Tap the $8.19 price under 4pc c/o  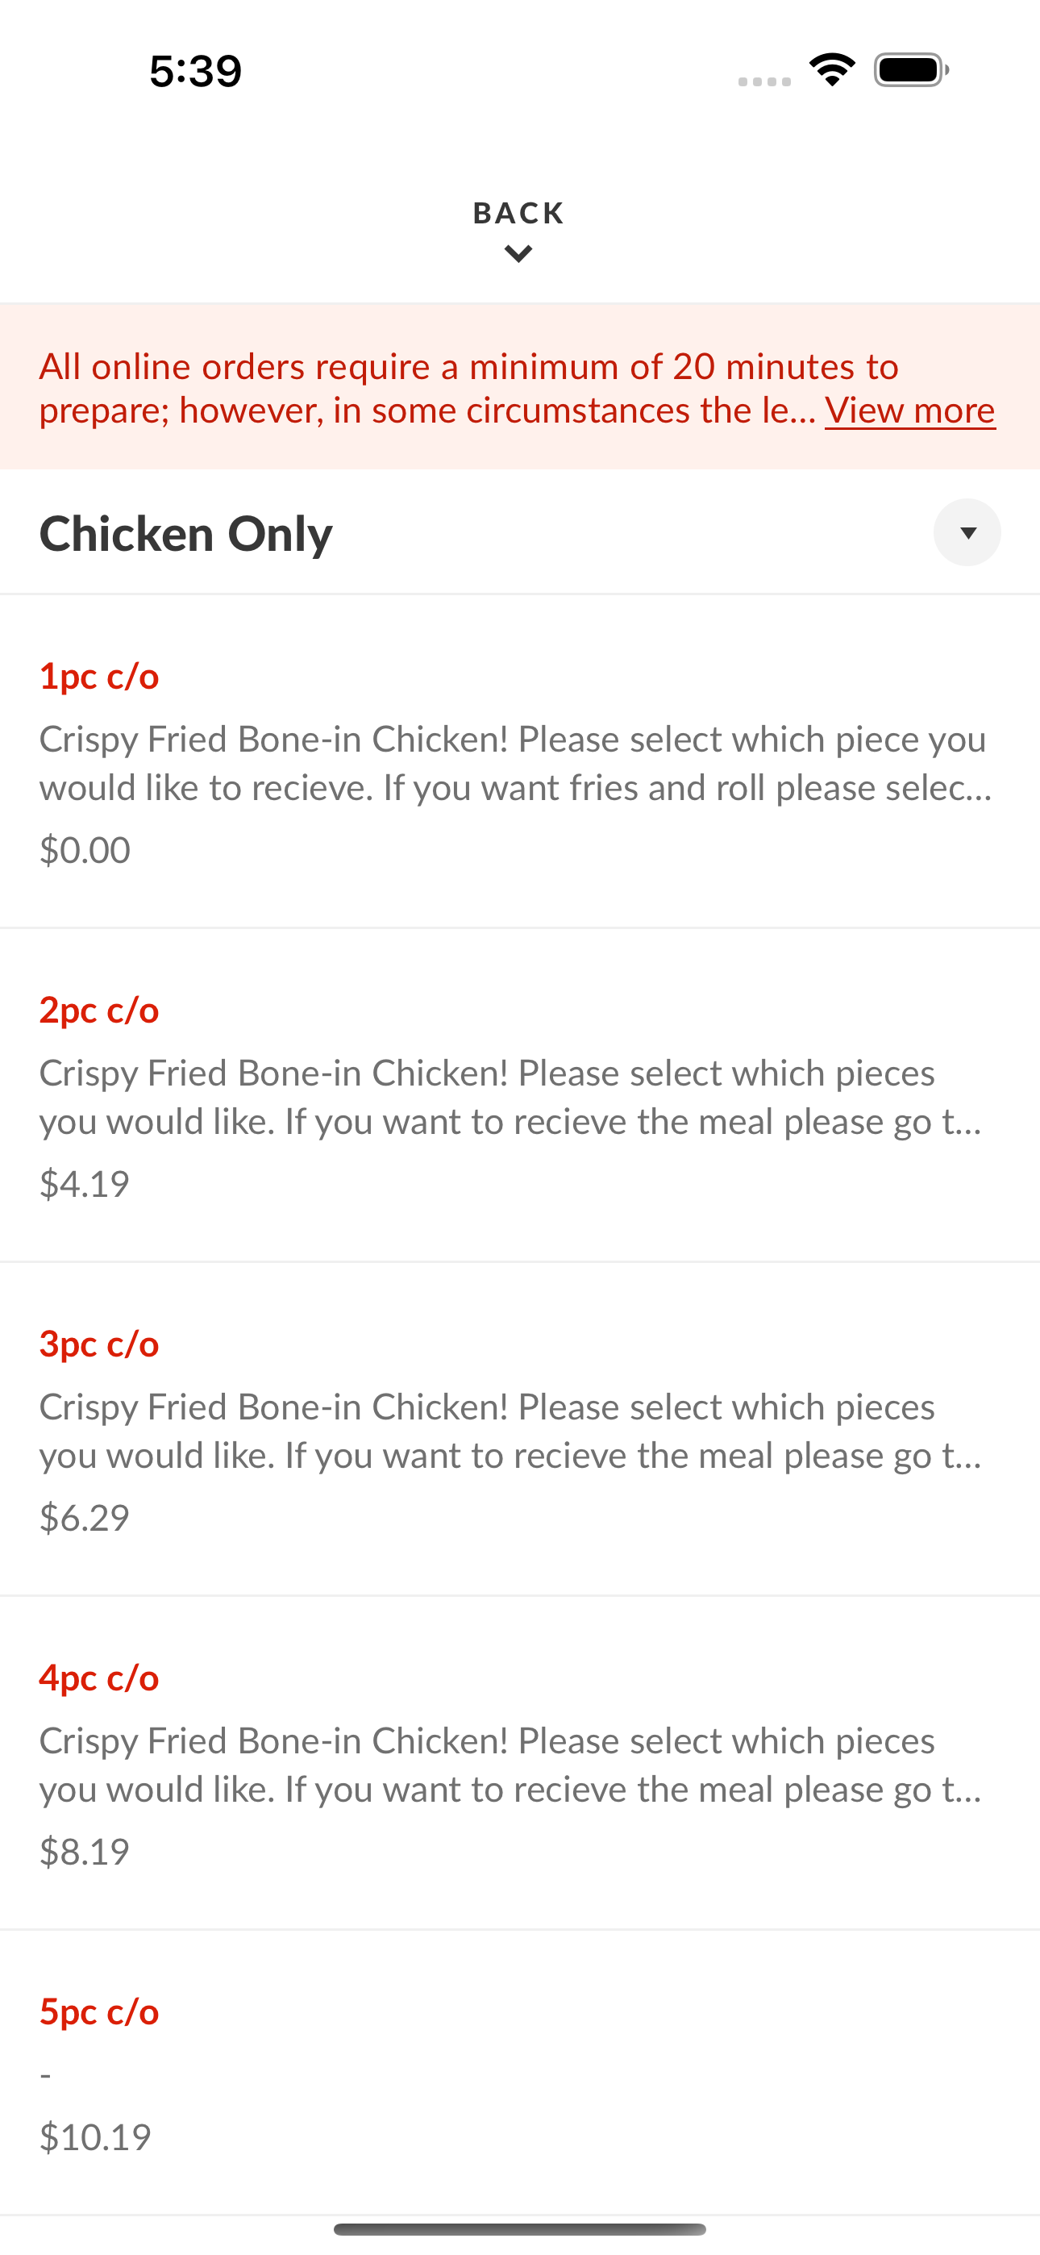[85, 1852]
